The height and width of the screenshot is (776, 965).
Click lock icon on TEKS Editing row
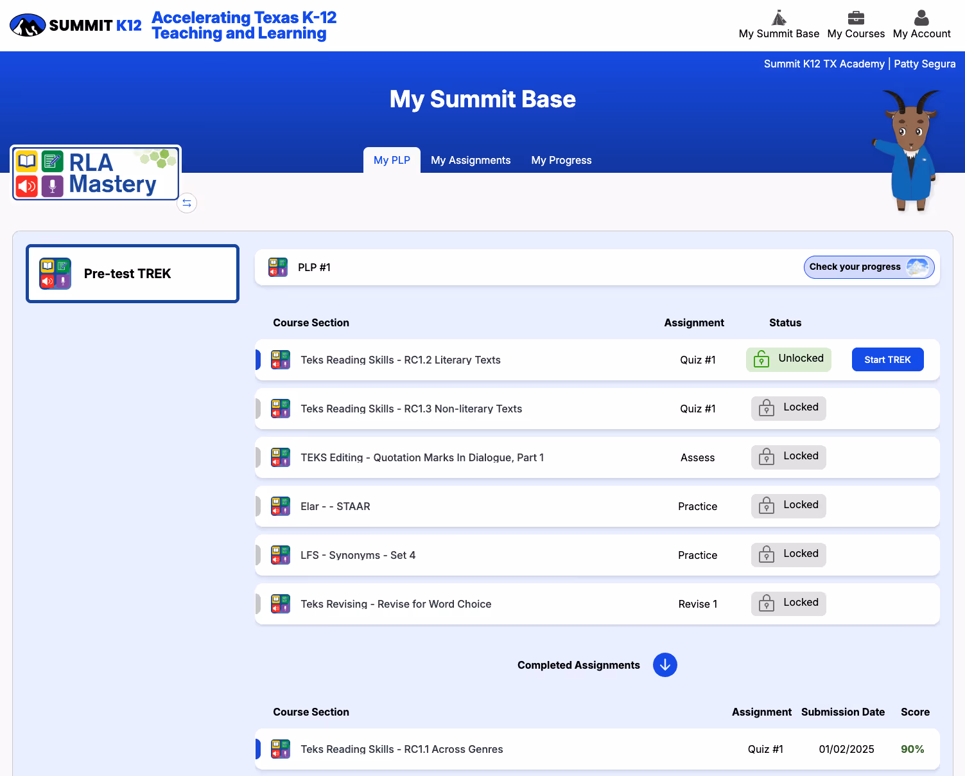click(x=767, y=457)
